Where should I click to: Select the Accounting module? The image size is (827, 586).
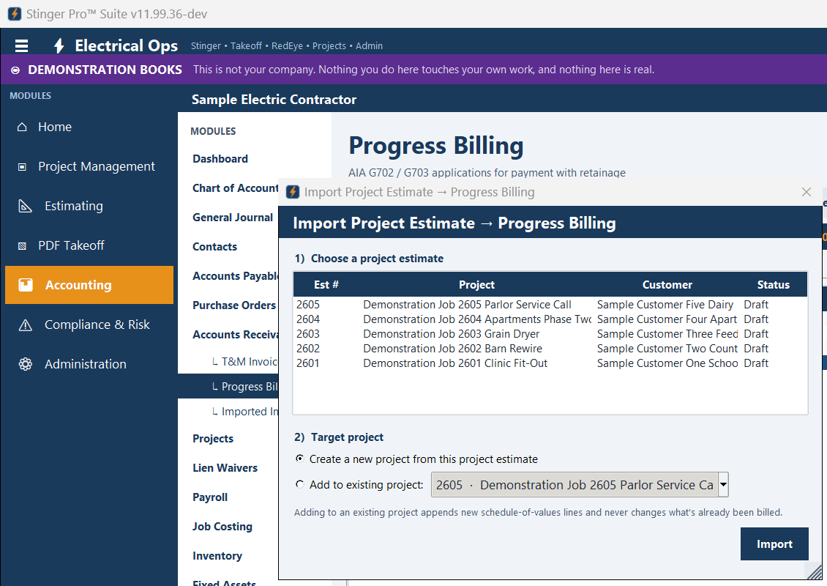[89, 285]
